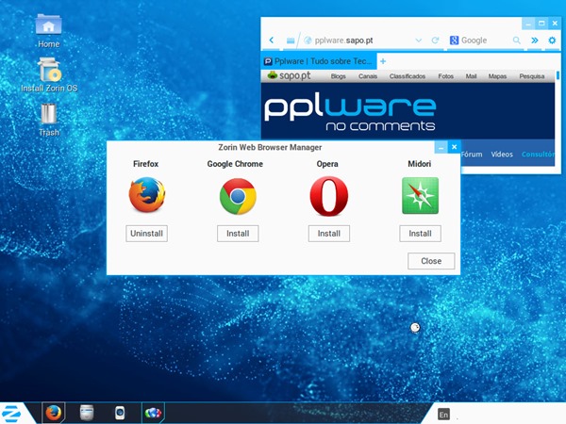Image resolution: width=566 pixels, height=424 pixels.
Task: Open the Home folder desktop icon
Action: 49,31
